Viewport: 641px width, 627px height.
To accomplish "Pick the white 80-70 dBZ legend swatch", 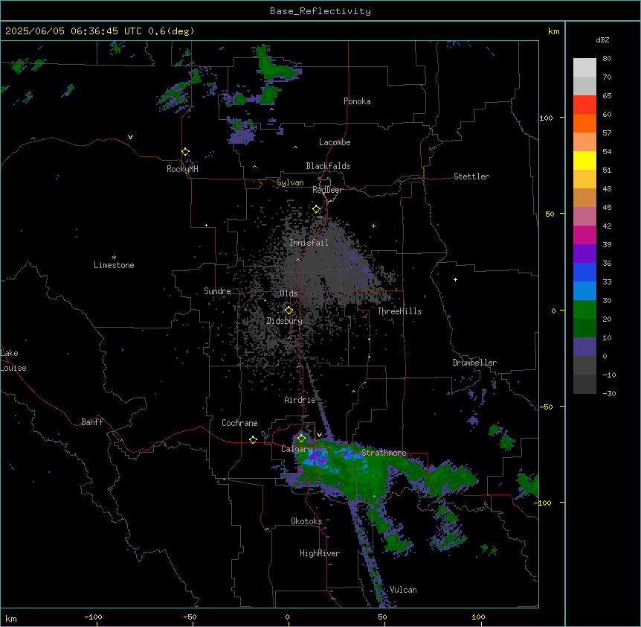I will (x=584, y=67).
